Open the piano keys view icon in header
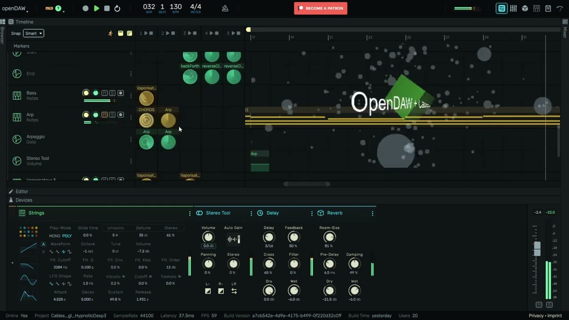The height and width of the screenshot is (320, 569). tap(537, 8)
